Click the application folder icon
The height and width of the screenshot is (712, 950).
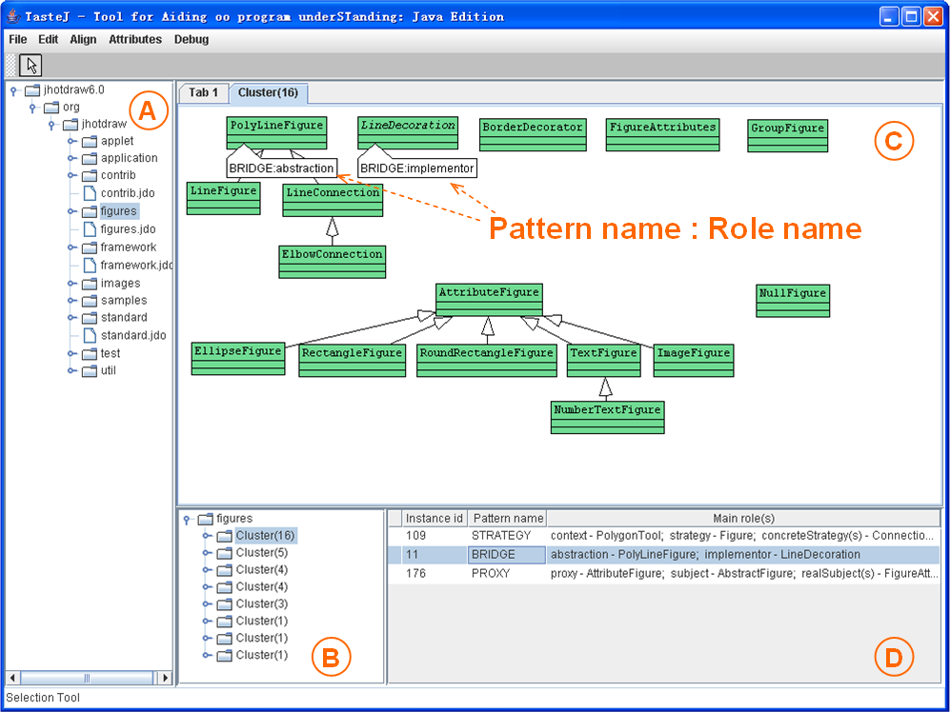90,158
